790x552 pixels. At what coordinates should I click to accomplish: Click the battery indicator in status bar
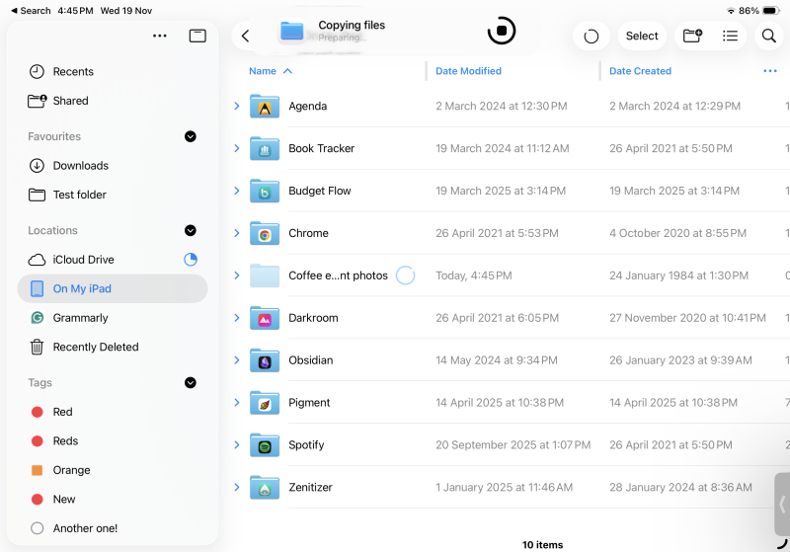coord(771,11)
